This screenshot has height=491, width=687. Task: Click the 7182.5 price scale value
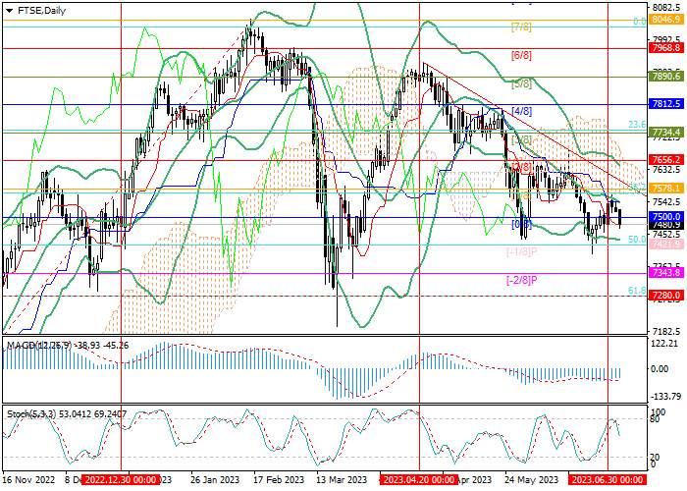tap(666, 331)
